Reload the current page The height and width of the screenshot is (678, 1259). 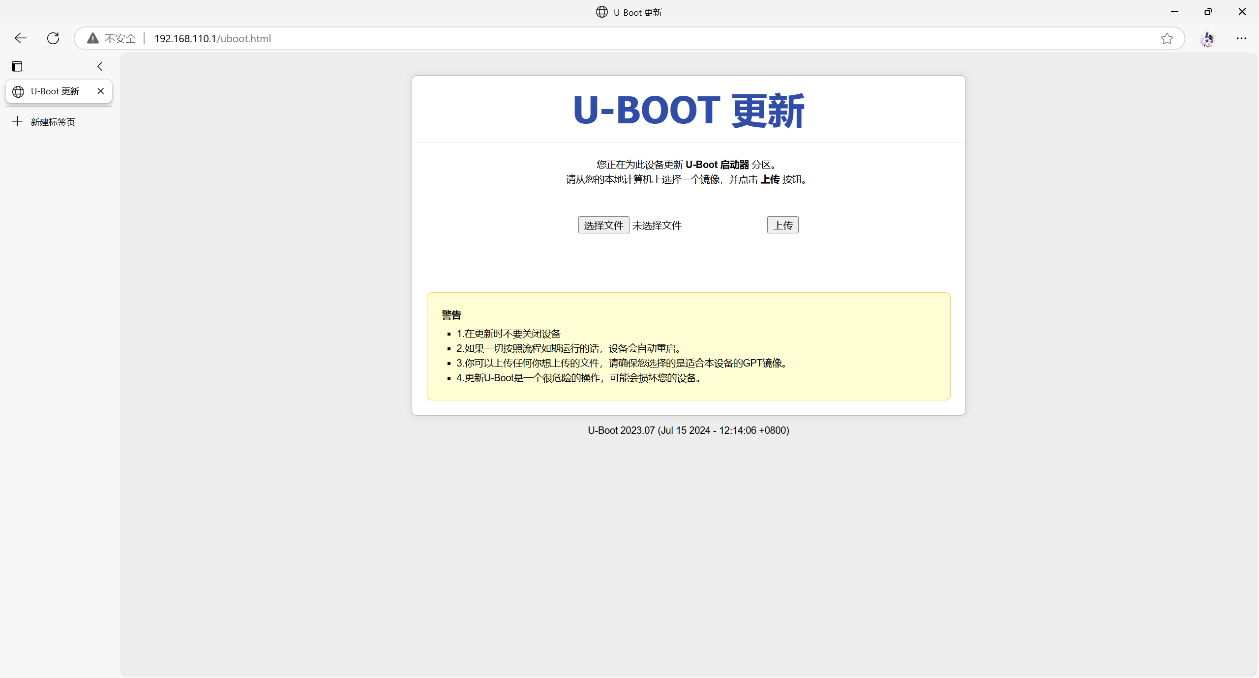[x=53, y=38]
